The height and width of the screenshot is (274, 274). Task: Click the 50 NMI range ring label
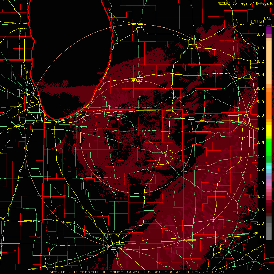137,80
